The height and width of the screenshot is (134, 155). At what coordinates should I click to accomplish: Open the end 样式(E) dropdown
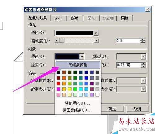(144, 81)
